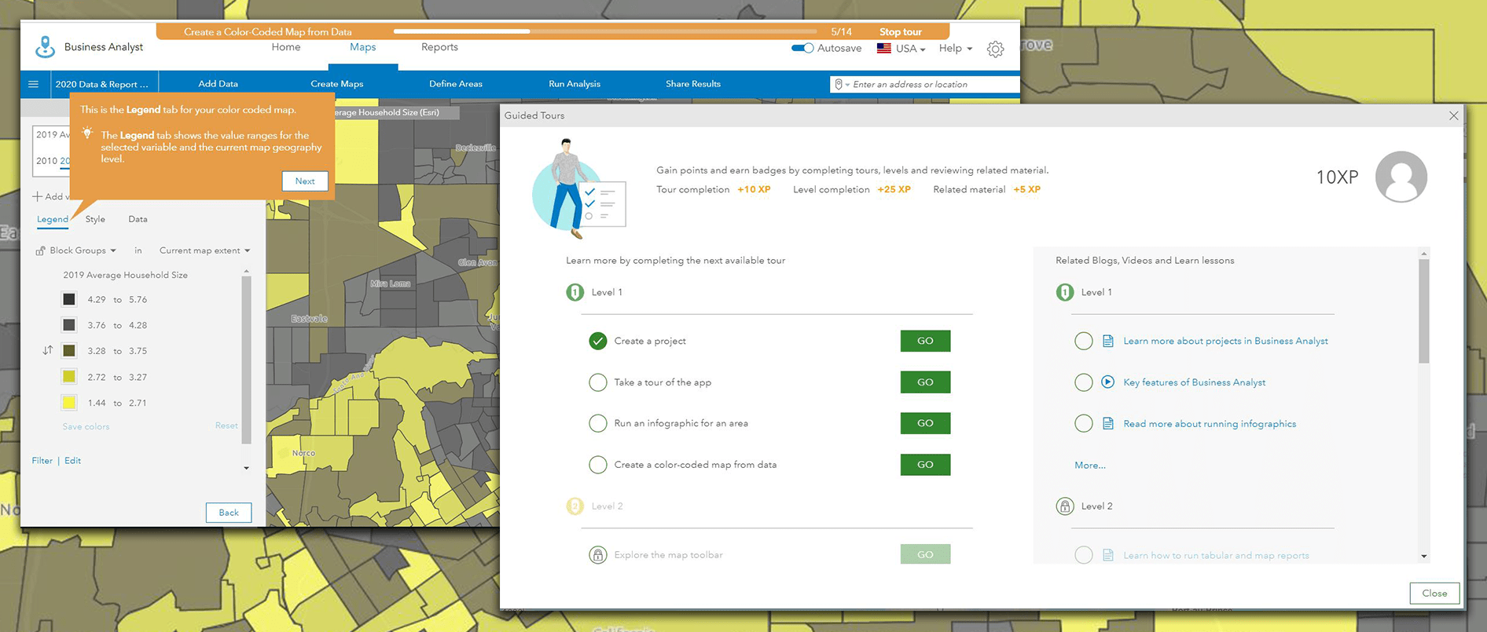Mark projects article circle as reviewed

(x=1084, y=341)
